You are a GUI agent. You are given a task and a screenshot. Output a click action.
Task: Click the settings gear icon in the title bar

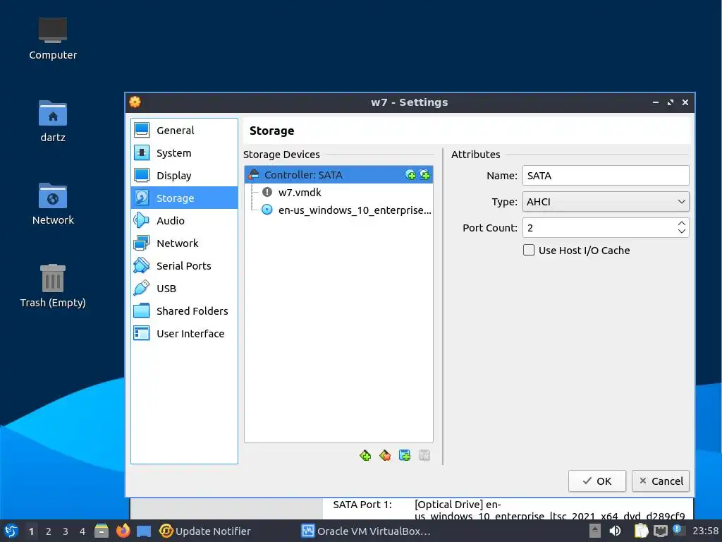click(x=135, y=102)
